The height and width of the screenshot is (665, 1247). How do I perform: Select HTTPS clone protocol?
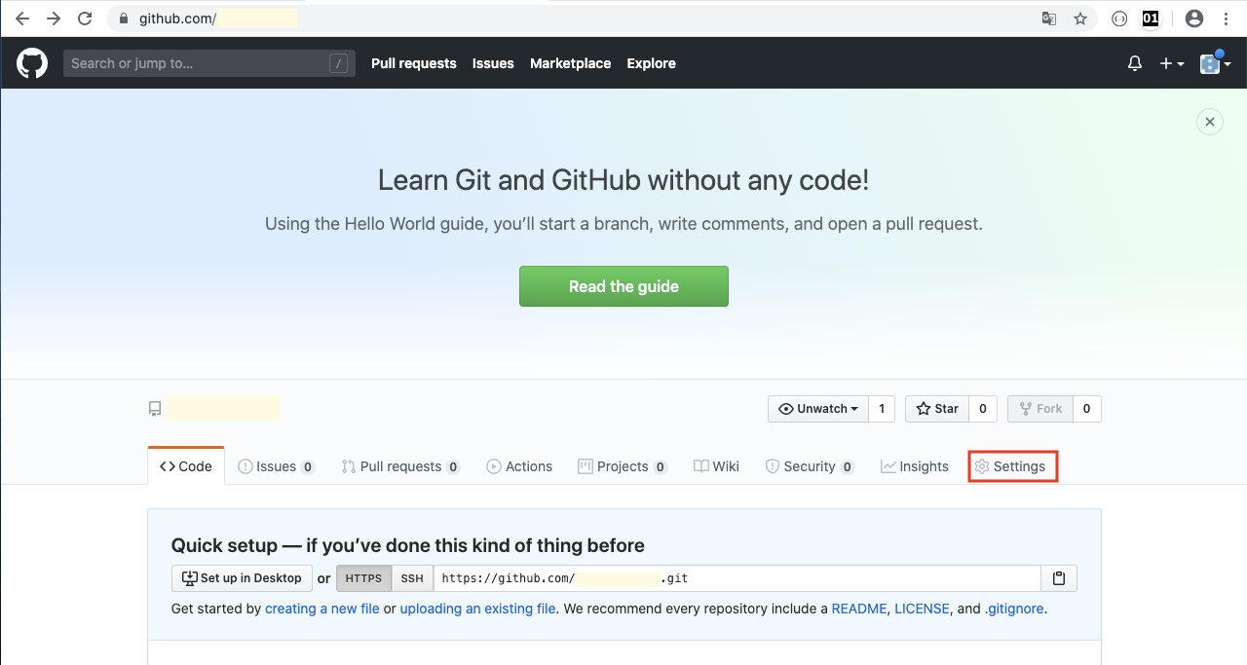(x=364, y=578)
